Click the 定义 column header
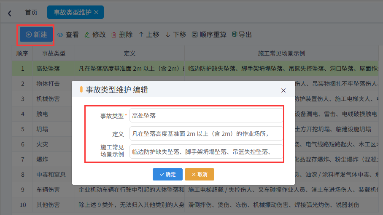The image size is (383, 215). click(x=129, y=53)
